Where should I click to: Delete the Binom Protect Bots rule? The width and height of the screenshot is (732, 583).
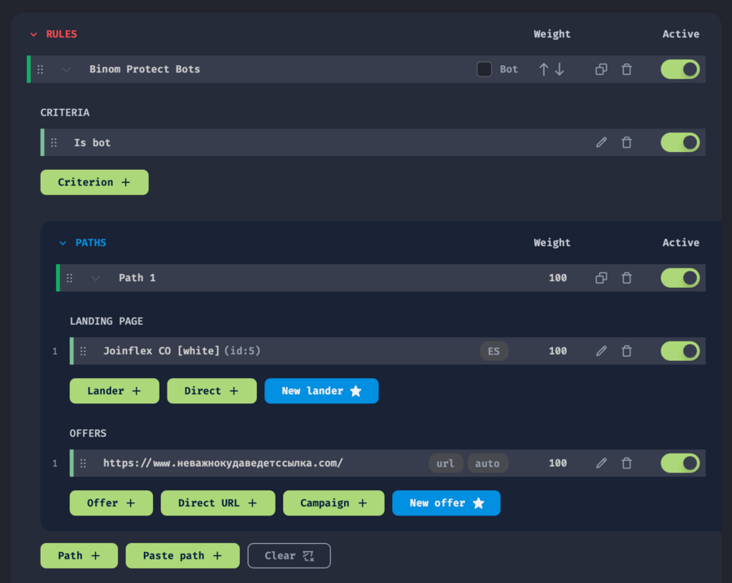click(626, 69)
